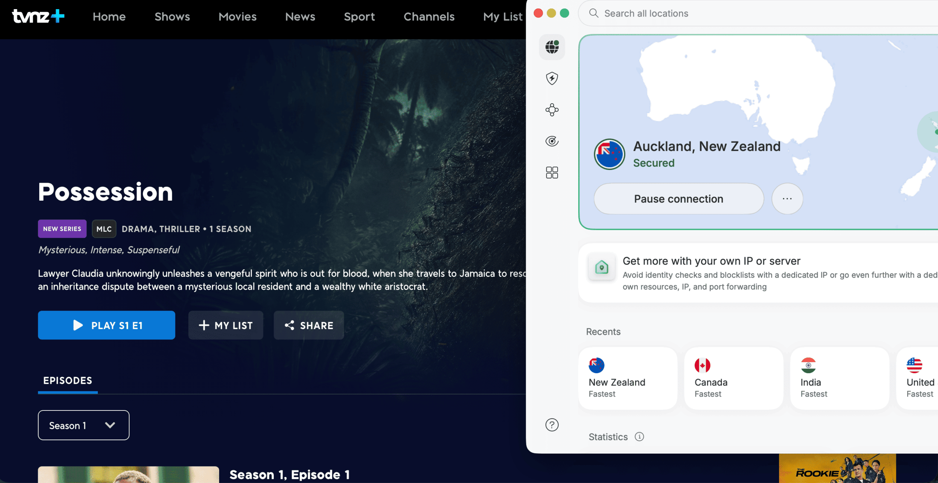The image size is (938, 483).
Task: Click Pause connection button
Action: point(679,198)
